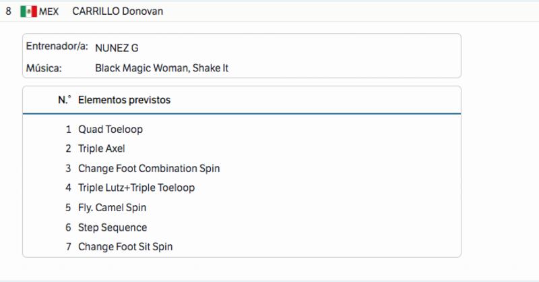Select coach name NUNEZ G
Image resolution: width=539 pixels, height=282 pixels.
pos(117,48)
